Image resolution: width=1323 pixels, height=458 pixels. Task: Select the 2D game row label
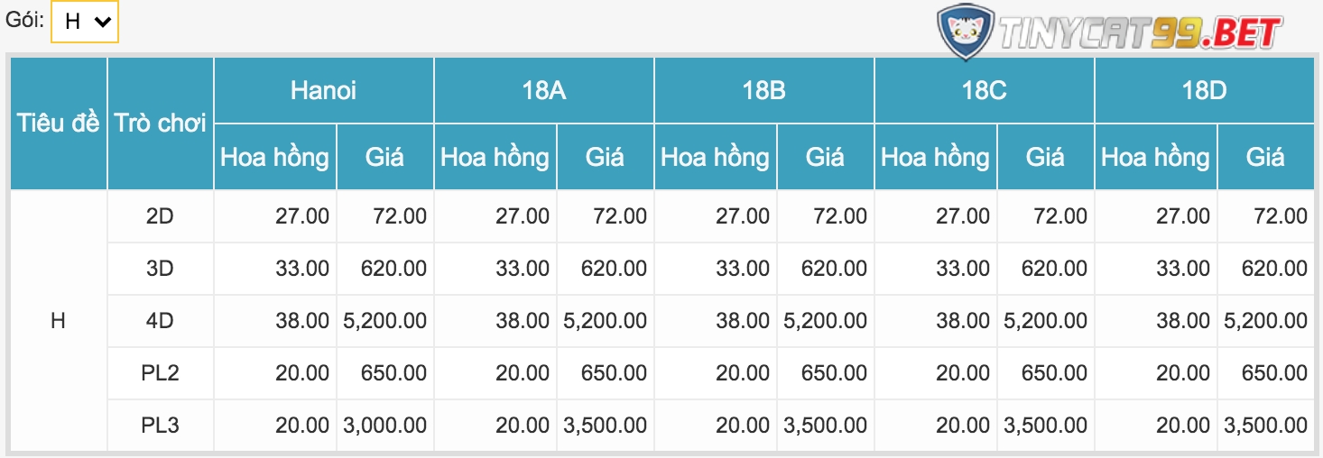click(x=160, y=216)
